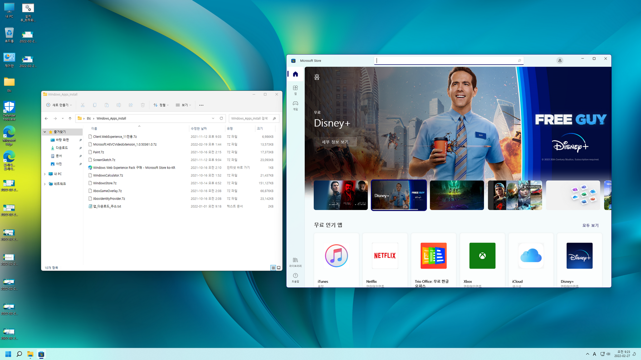Expand the 네트워크 tree node
The image size is (641, 360).
tap(45, 184)
